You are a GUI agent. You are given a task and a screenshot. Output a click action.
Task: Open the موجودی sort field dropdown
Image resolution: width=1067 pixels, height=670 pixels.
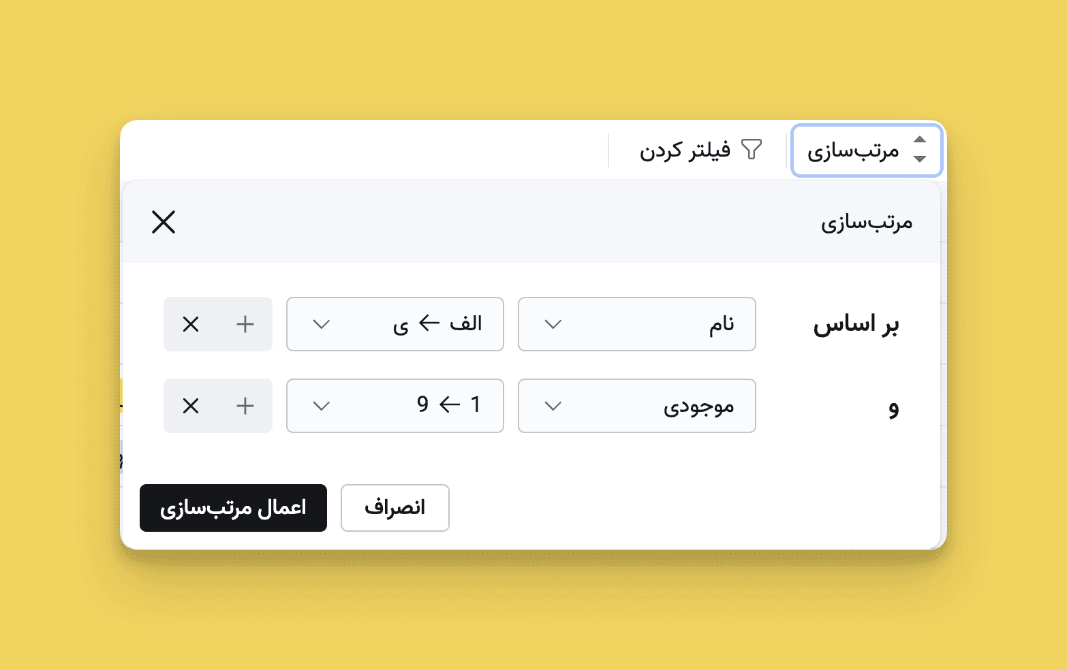[x=636, y=406]
